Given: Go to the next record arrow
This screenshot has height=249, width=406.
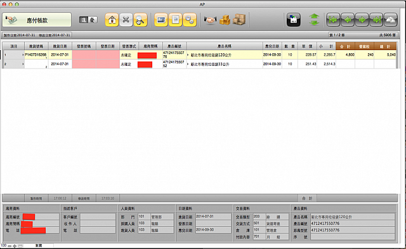Looking at the screenshot, I should click(362, 20).
